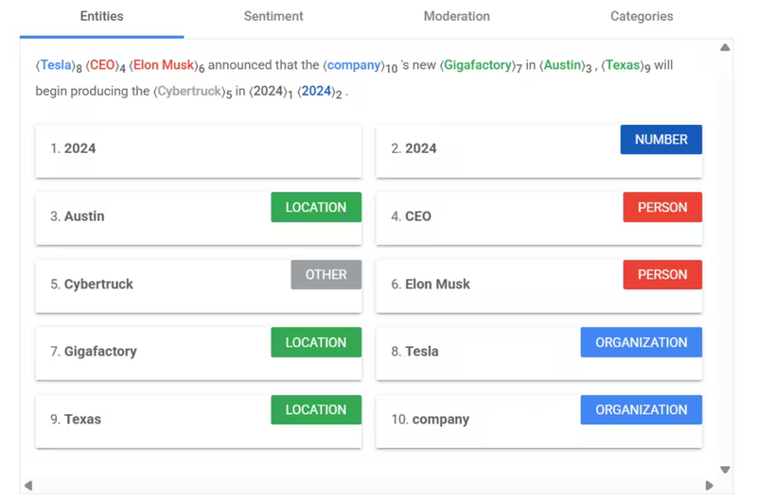Open entity card 5. Cybertruck

pos(199,286)
